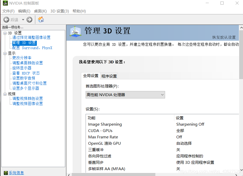Click the 自动选择 value
The height and width of the screenshot is (176, 243).
coord(184,143)
